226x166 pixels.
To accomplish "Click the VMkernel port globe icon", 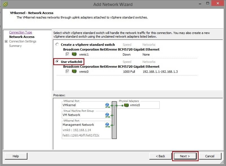I will pos(107,105).
